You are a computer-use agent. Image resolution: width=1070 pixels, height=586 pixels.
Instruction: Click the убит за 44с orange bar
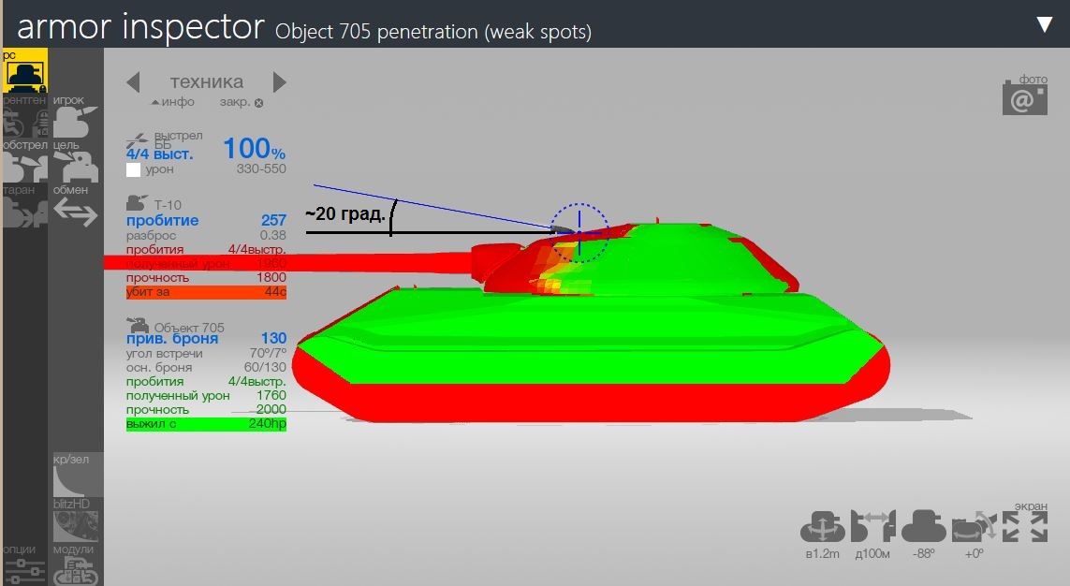(x=206, y=292)
